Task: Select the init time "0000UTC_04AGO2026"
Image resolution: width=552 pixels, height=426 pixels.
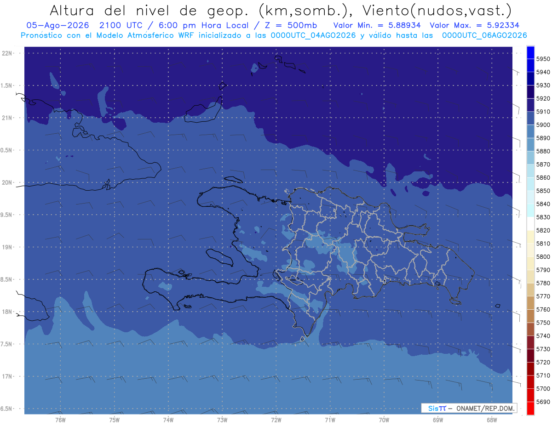Action: coord(313,35)
